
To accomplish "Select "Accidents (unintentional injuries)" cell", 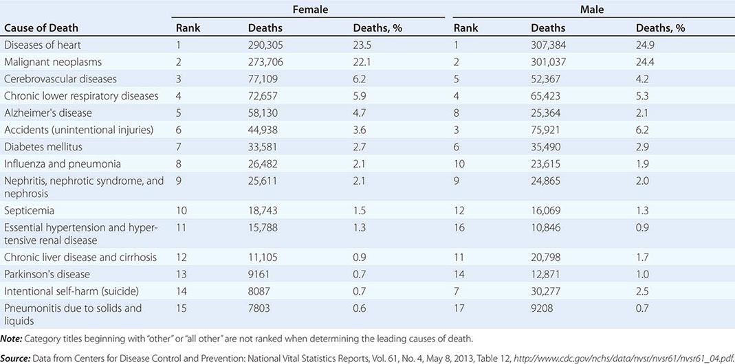I will (x=79, y=129).
